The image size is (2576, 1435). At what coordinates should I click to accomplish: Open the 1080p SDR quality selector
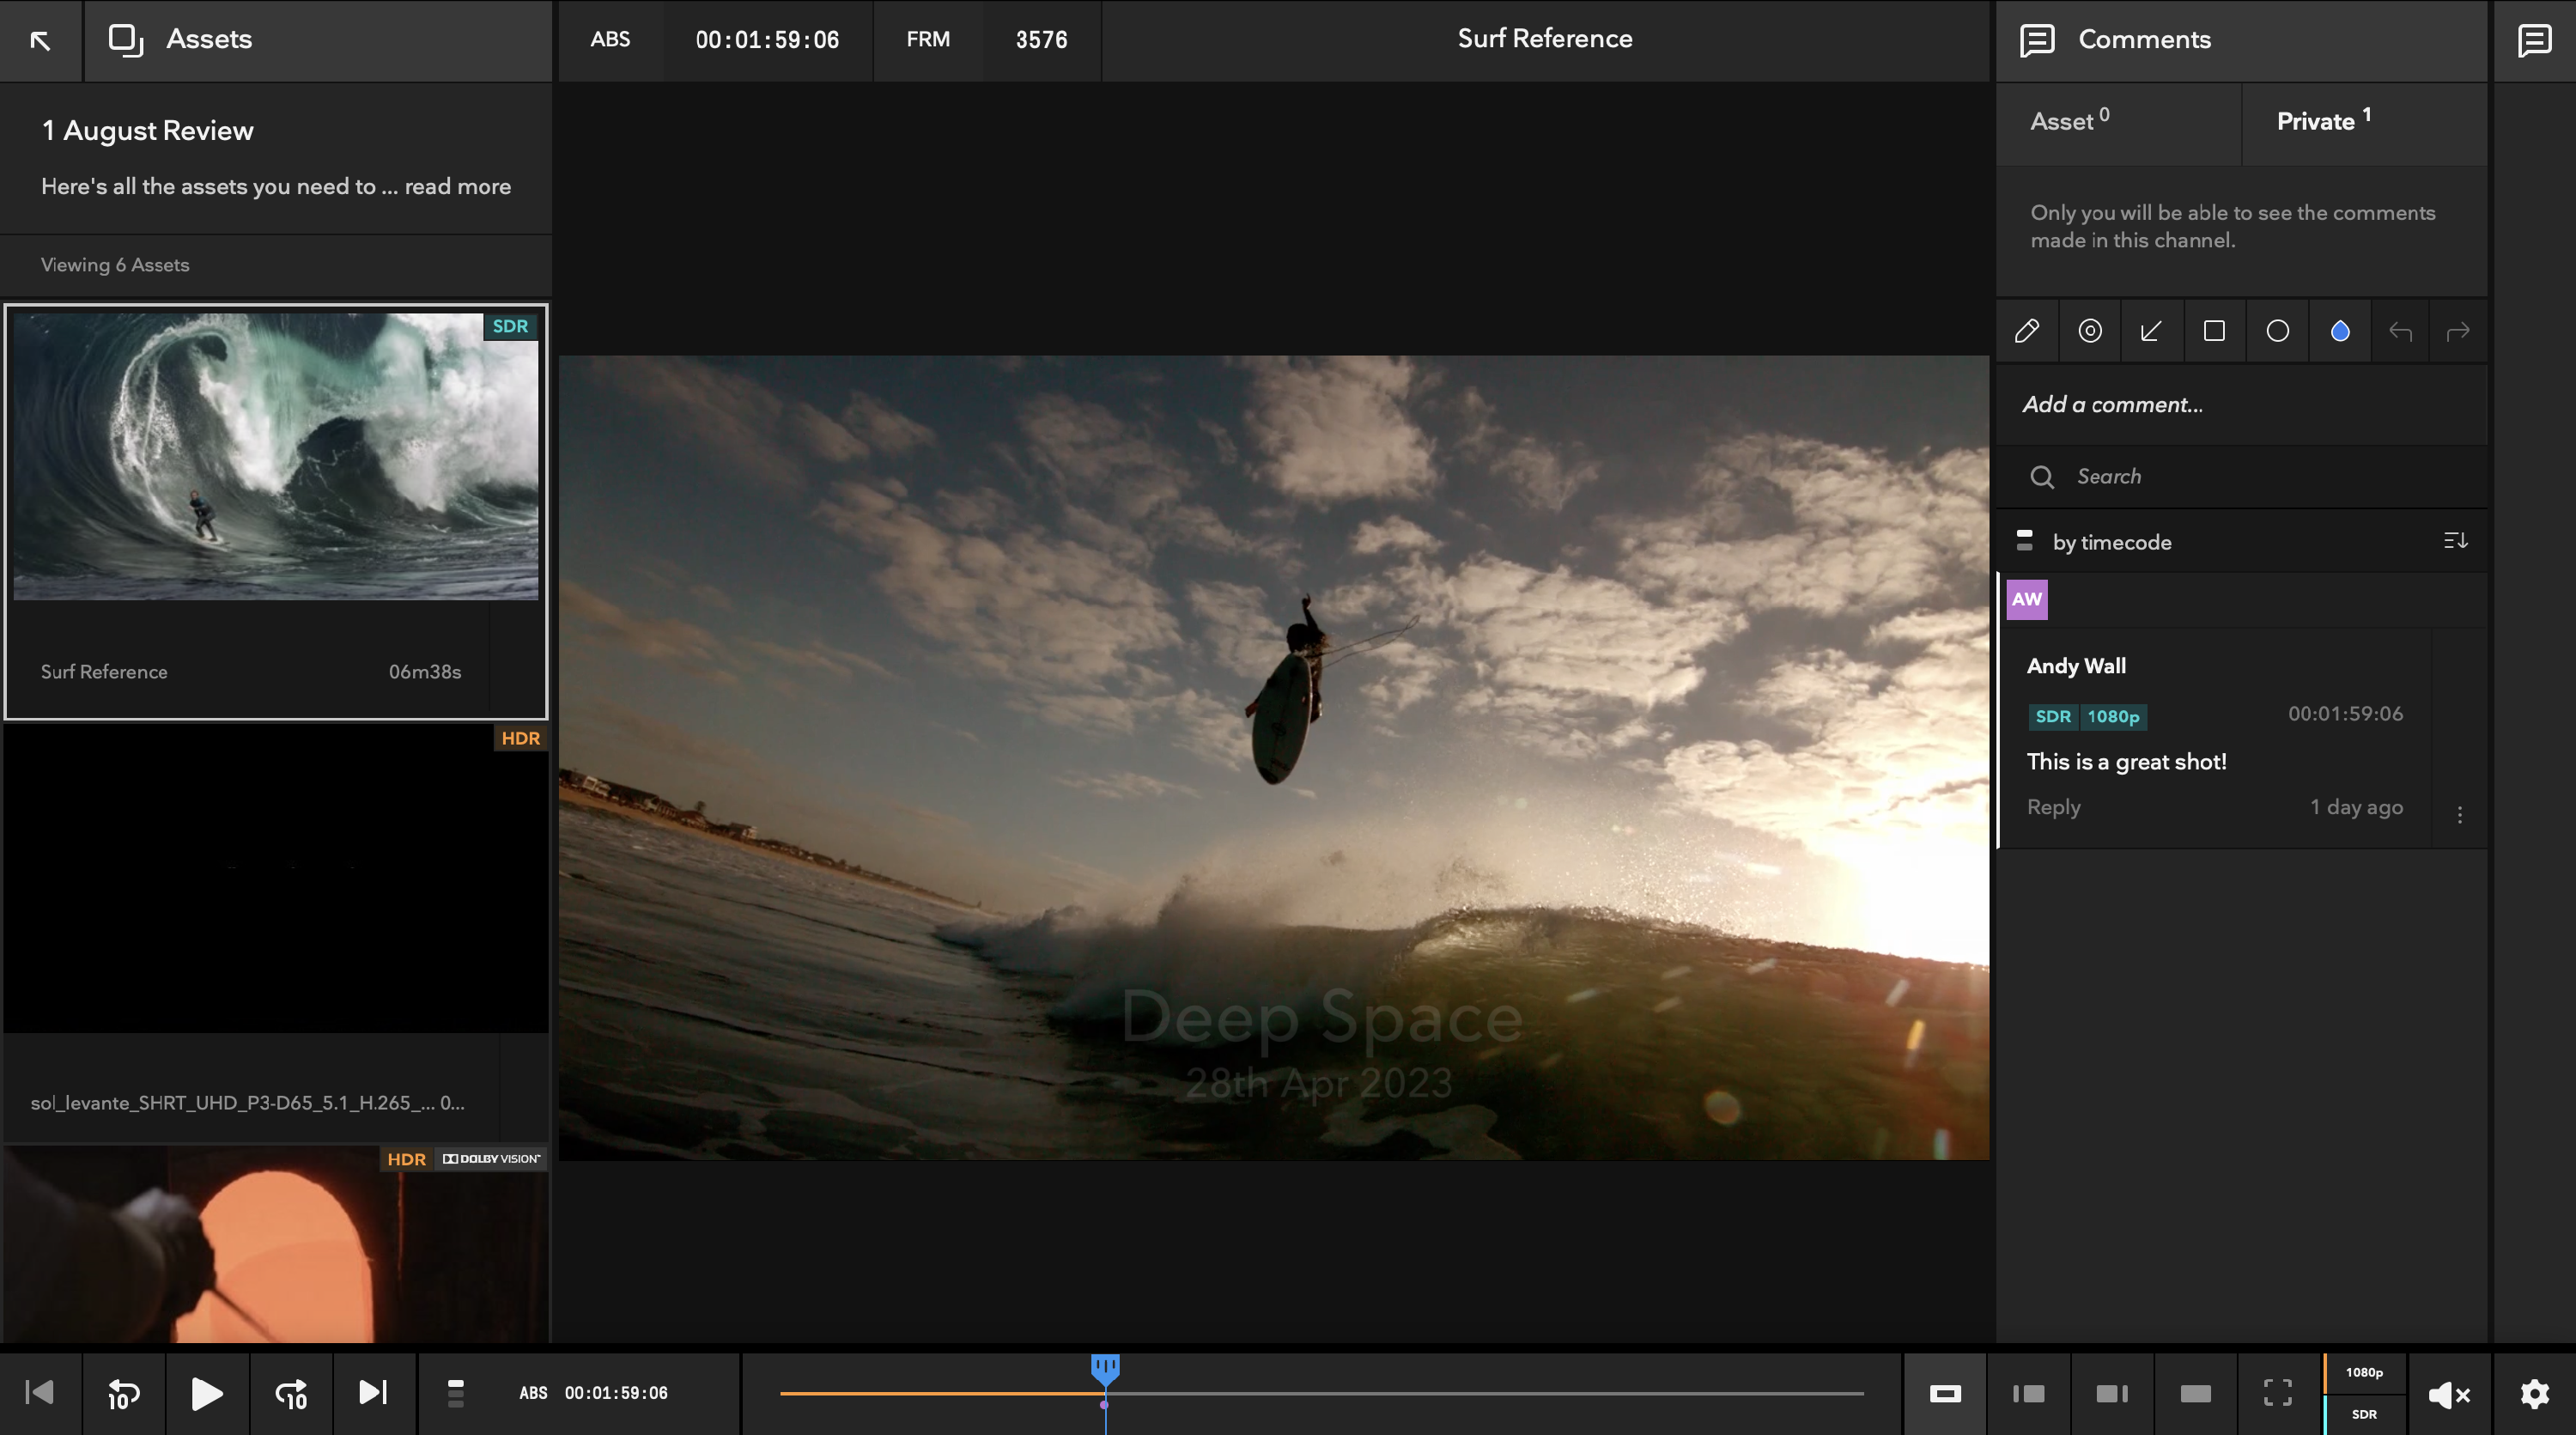2364,1393
